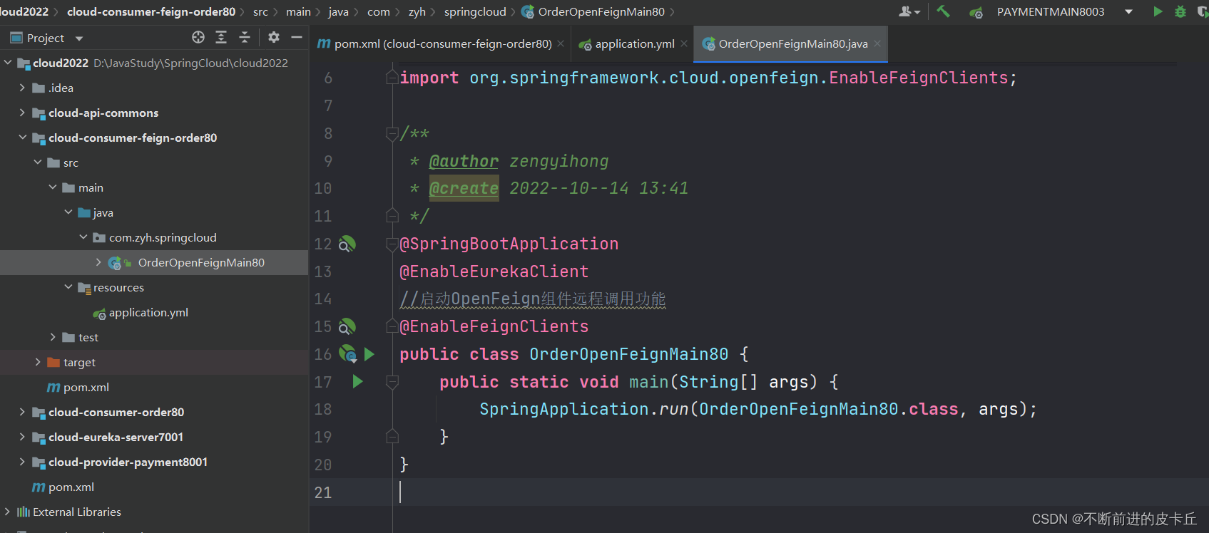The image size is (1209, 533).
Task: Click @SpringBootApplication annotation in code
Action: (x=509, y=244)
